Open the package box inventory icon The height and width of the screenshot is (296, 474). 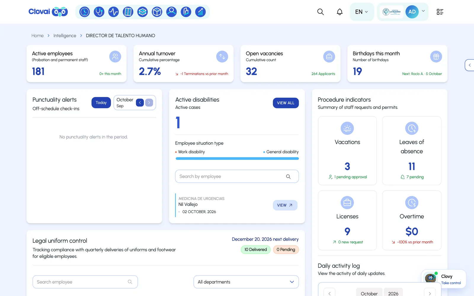tap(157, 12)
